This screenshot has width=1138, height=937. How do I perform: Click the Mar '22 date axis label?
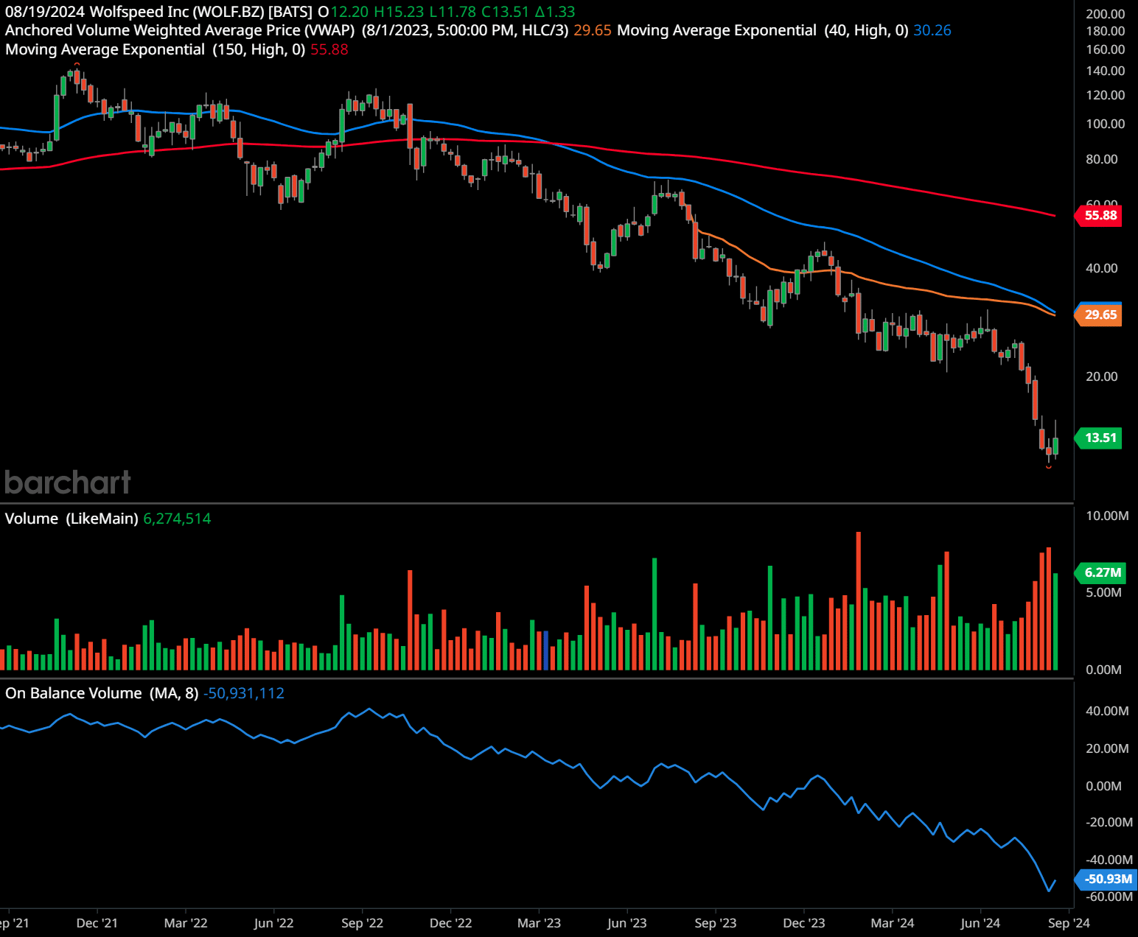(186, 923)
